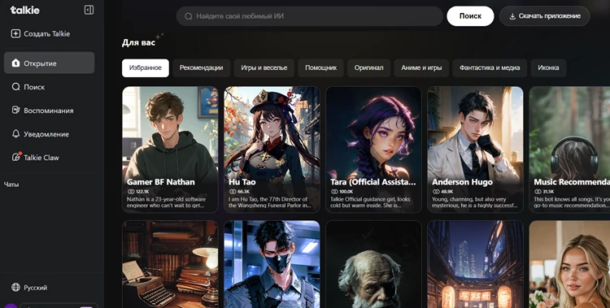Screen dimensions: 610x308
Task: Go to Открытие section
Action: click(49, 63)
